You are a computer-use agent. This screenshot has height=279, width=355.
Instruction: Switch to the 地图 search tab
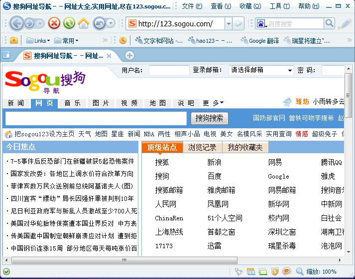click(158, 103)
